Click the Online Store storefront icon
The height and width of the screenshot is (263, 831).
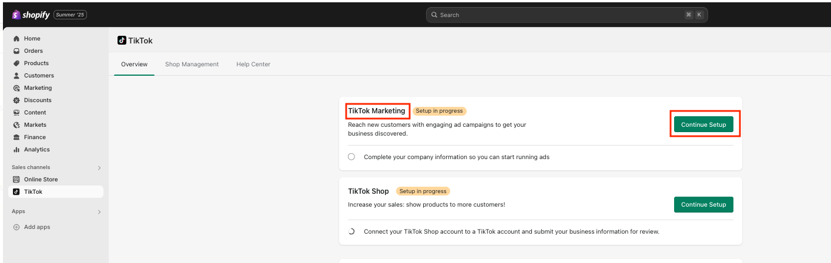pyautogui.click(x=16, y=180)
